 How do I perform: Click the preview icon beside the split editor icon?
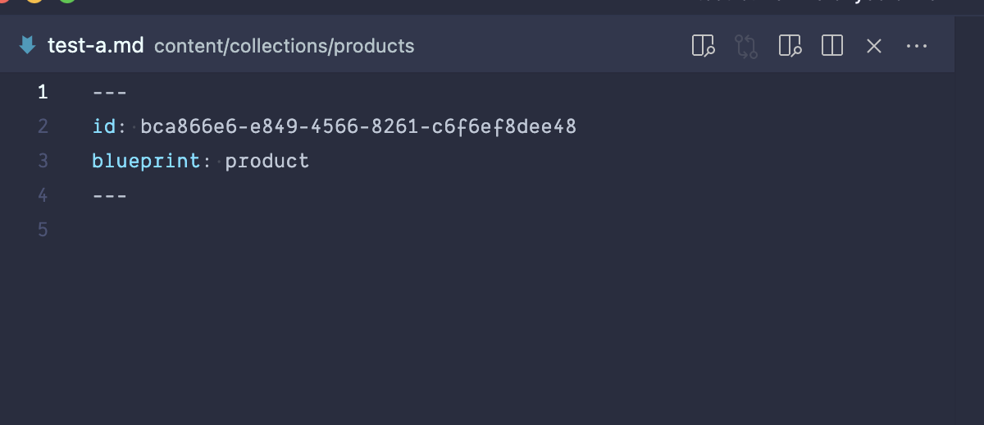point(790,46)
